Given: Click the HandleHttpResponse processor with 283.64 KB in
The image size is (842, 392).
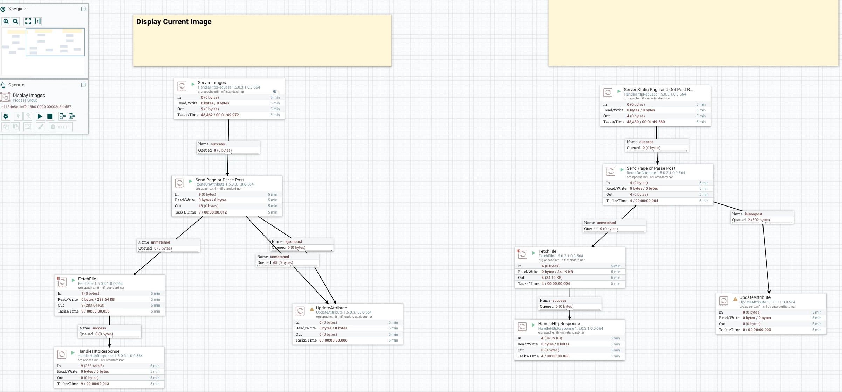Looking at the screenshot, I should click(109, 367).
